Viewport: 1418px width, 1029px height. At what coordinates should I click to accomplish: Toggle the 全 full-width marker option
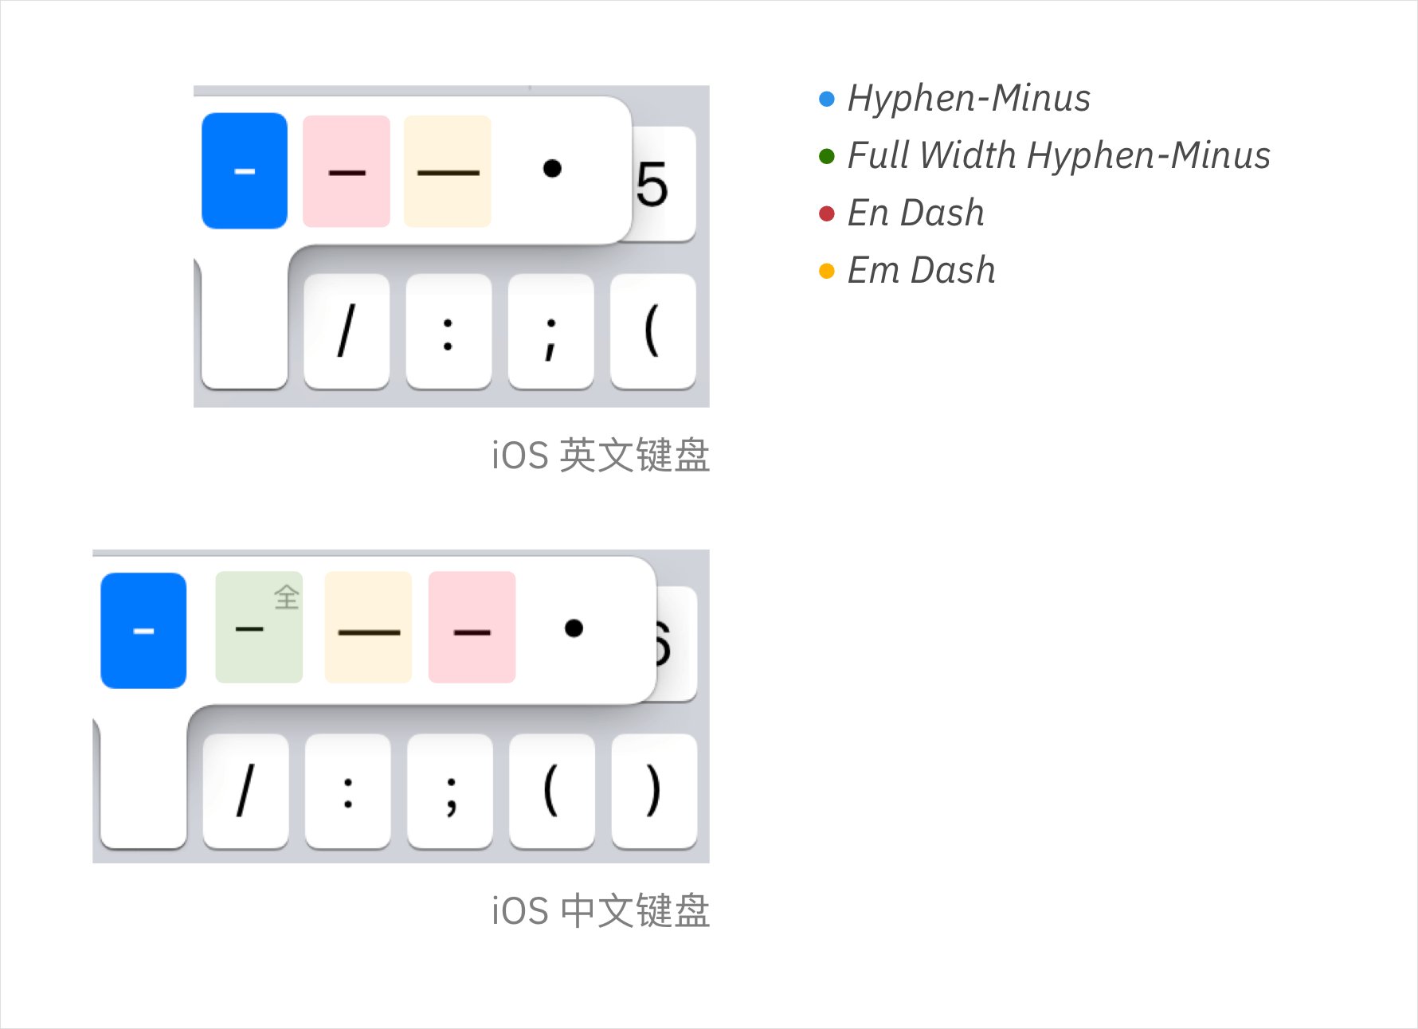point(287,599)
